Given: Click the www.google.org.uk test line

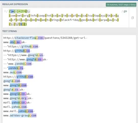Looking at the screenshot, I should [17, 98].
